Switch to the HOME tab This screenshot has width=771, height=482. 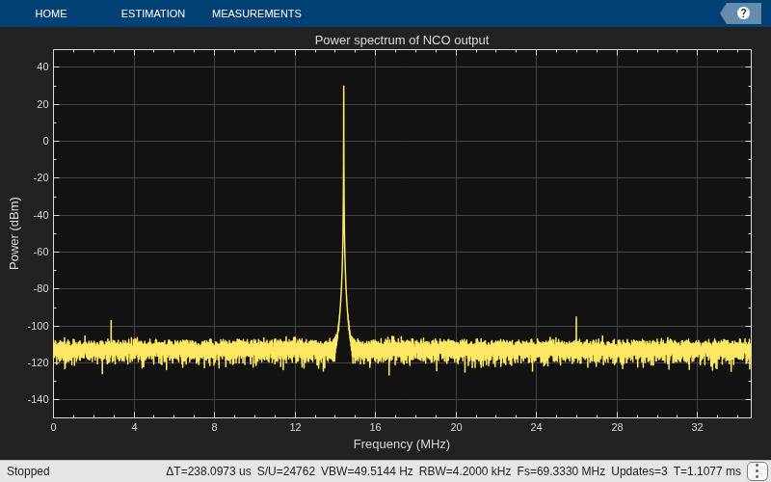point(51,13)
